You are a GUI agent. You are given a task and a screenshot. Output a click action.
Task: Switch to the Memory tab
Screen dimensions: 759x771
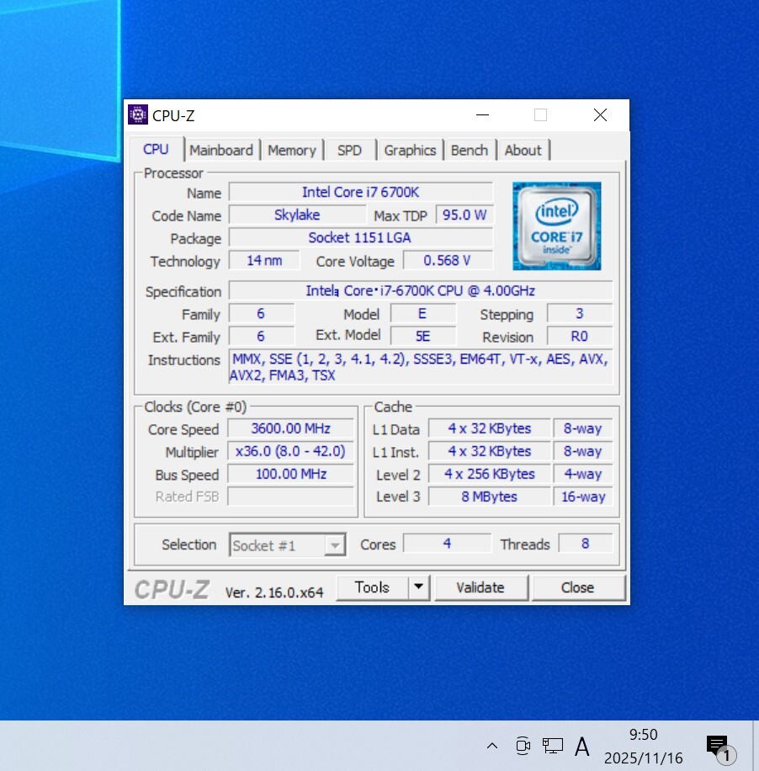[x=291, y=151]
